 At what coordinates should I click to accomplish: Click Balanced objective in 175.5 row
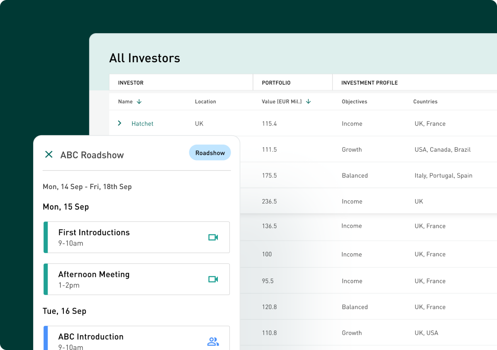[355, 175]
